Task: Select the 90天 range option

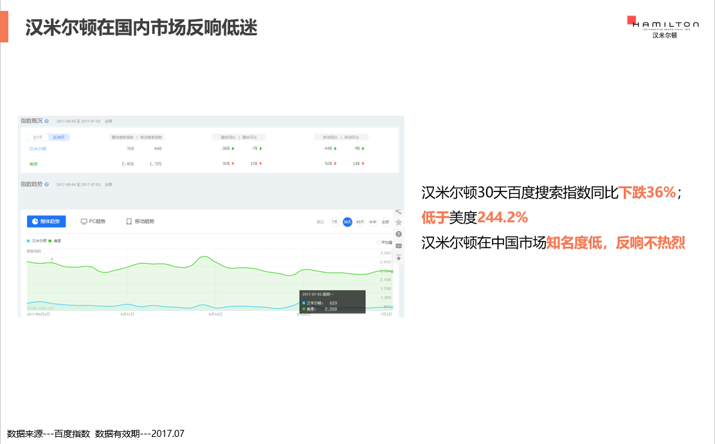Action: click(x=360, y=222)
